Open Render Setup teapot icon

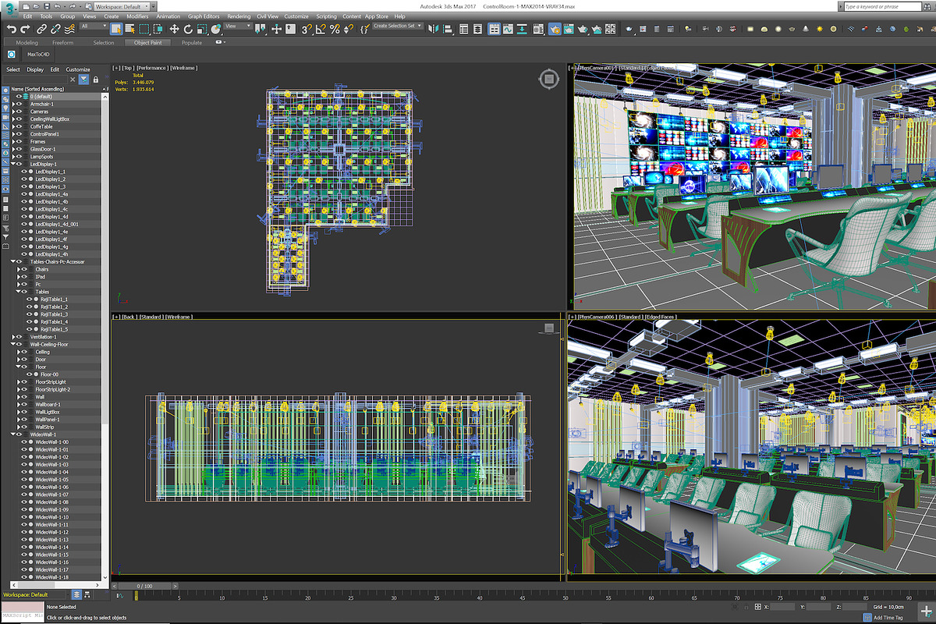555,29
